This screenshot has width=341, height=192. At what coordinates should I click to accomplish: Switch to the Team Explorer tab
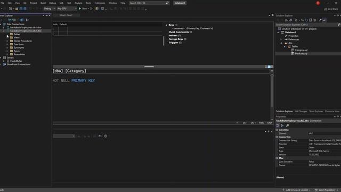[x=316, y=111]
